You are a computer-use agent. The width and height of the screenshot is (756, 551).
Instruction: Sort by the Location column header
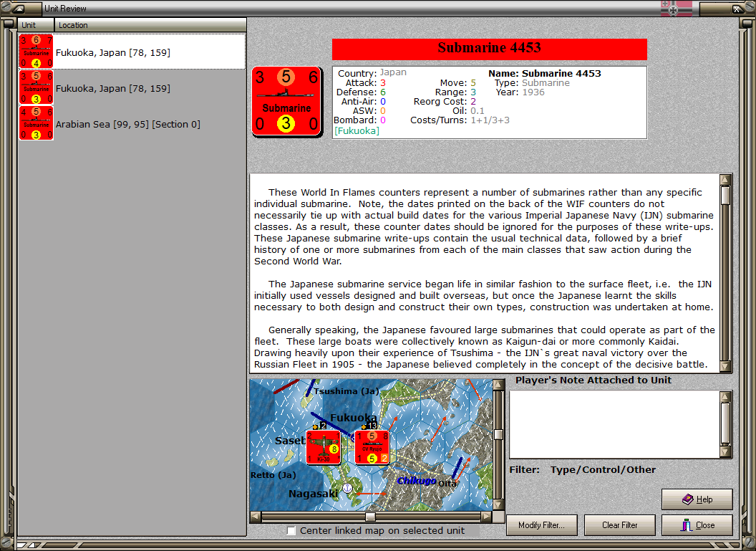pos(150,25)
